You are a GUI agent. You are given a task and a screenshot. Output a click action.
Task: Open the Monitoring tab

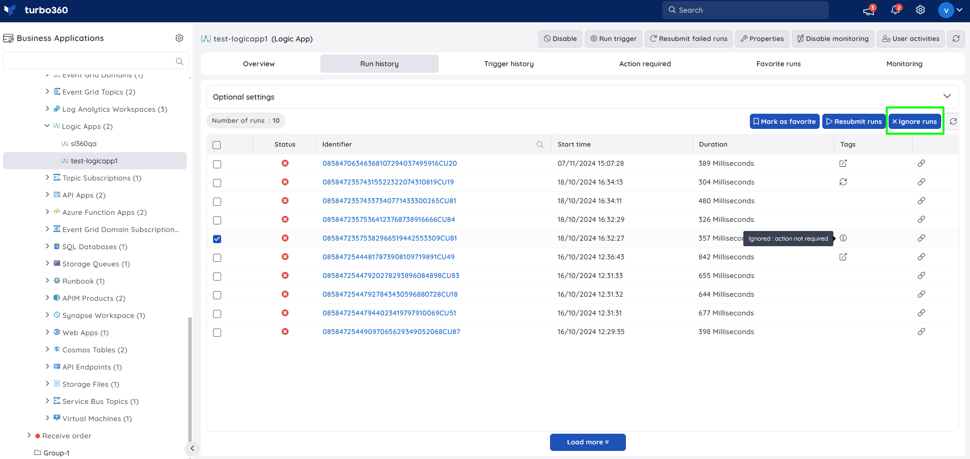coord(904,64)
